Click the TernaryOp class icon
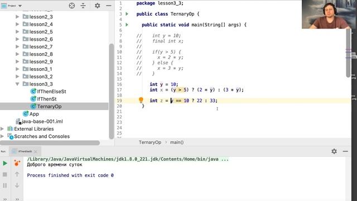357x201 pixels. coord(33,107)
